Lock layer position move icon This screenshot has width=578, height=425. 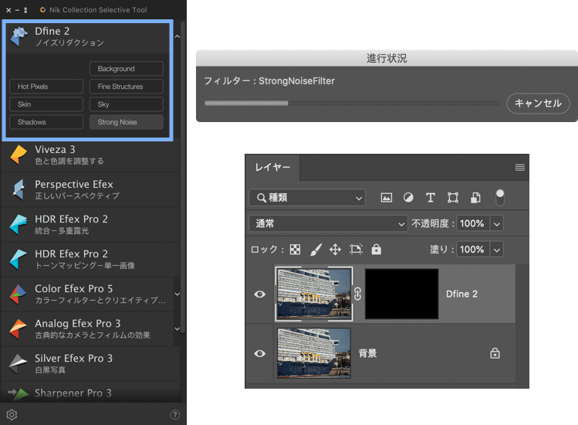tap(335, 250)
